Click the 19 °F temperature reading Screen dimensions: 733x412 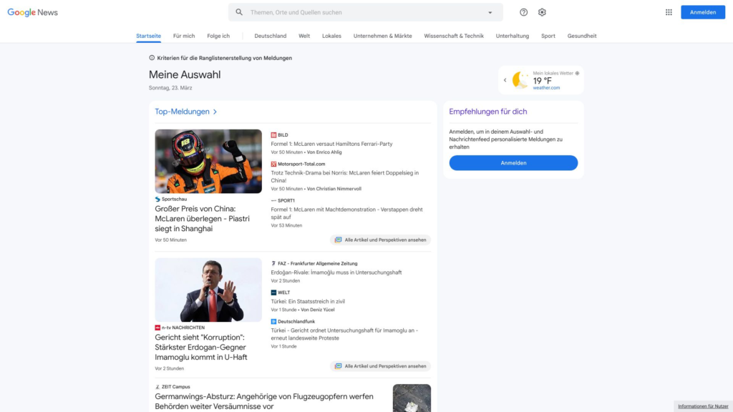pos(543,81)
